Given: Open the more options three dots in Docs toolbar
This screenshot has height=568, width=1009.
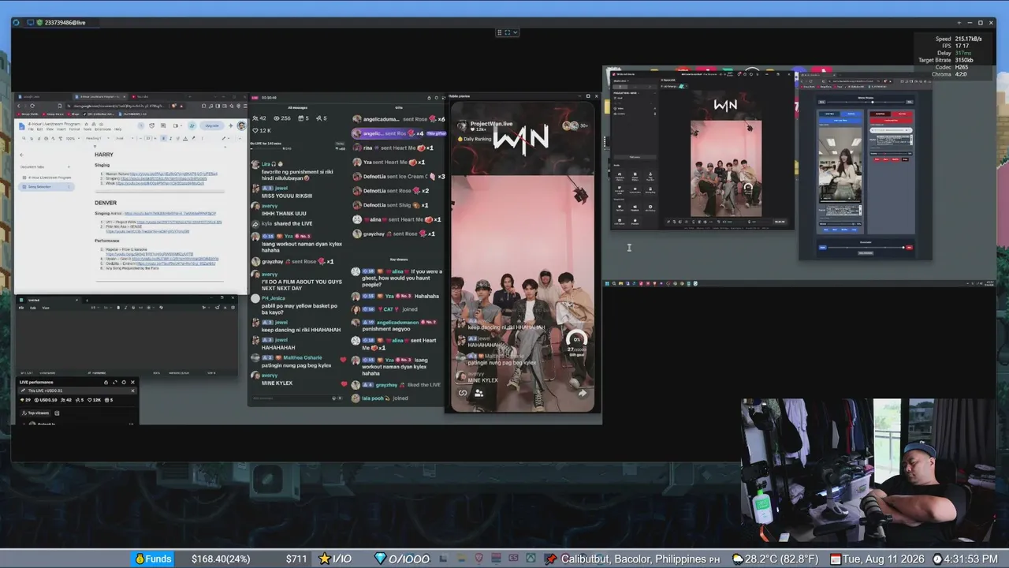Looking at the screenshot, I should point(202,139).
